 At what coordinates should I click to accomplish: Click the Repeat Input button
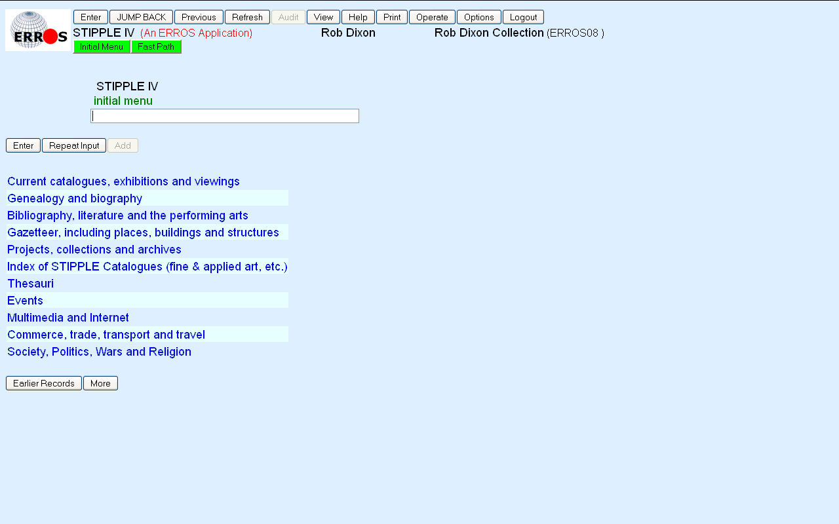(x=74, y=145)
